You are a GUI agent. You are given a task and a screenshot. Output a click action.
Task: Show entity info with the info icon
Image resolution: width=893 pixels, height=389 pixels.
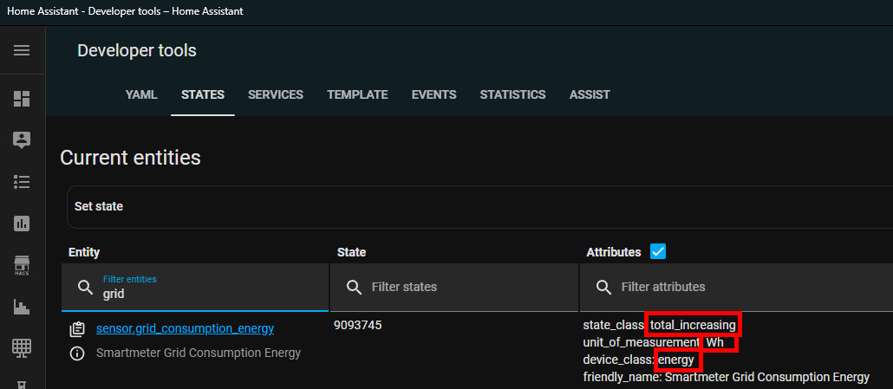click(77, 353)
